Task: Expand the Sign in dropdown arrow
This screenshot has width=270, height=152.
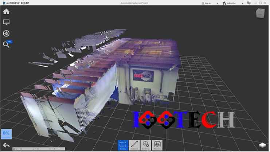Action: tap(217, 3)
